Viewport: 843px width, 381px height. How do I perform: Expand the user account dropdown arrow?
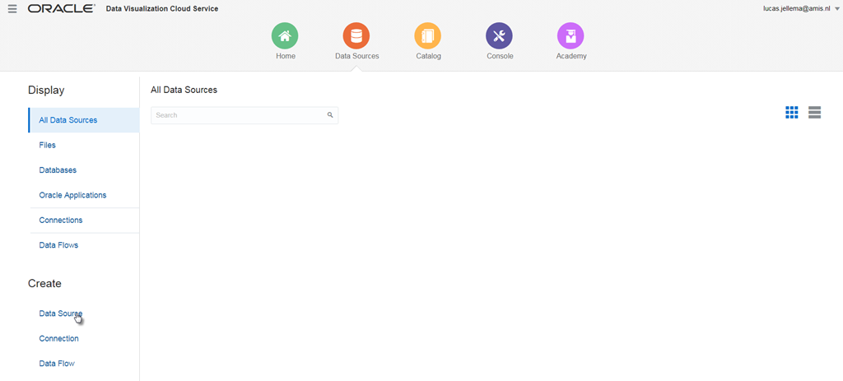(x=837, y=9)
